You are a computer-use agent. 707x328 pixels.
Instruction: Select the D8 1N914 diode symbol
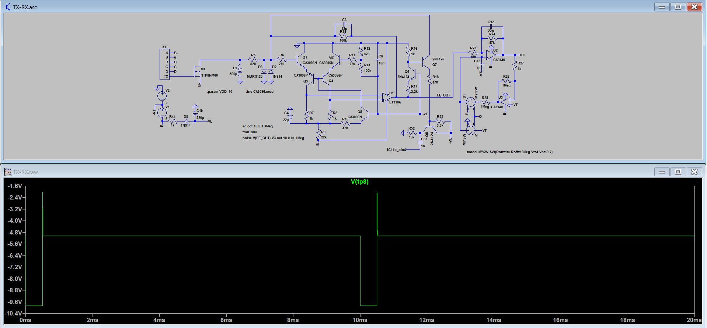(x=186, y=121)
